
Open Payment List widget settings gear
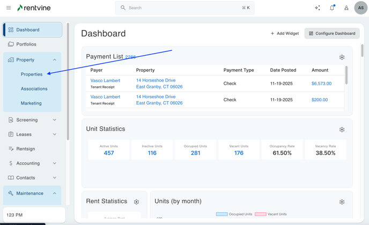(342, 57)
